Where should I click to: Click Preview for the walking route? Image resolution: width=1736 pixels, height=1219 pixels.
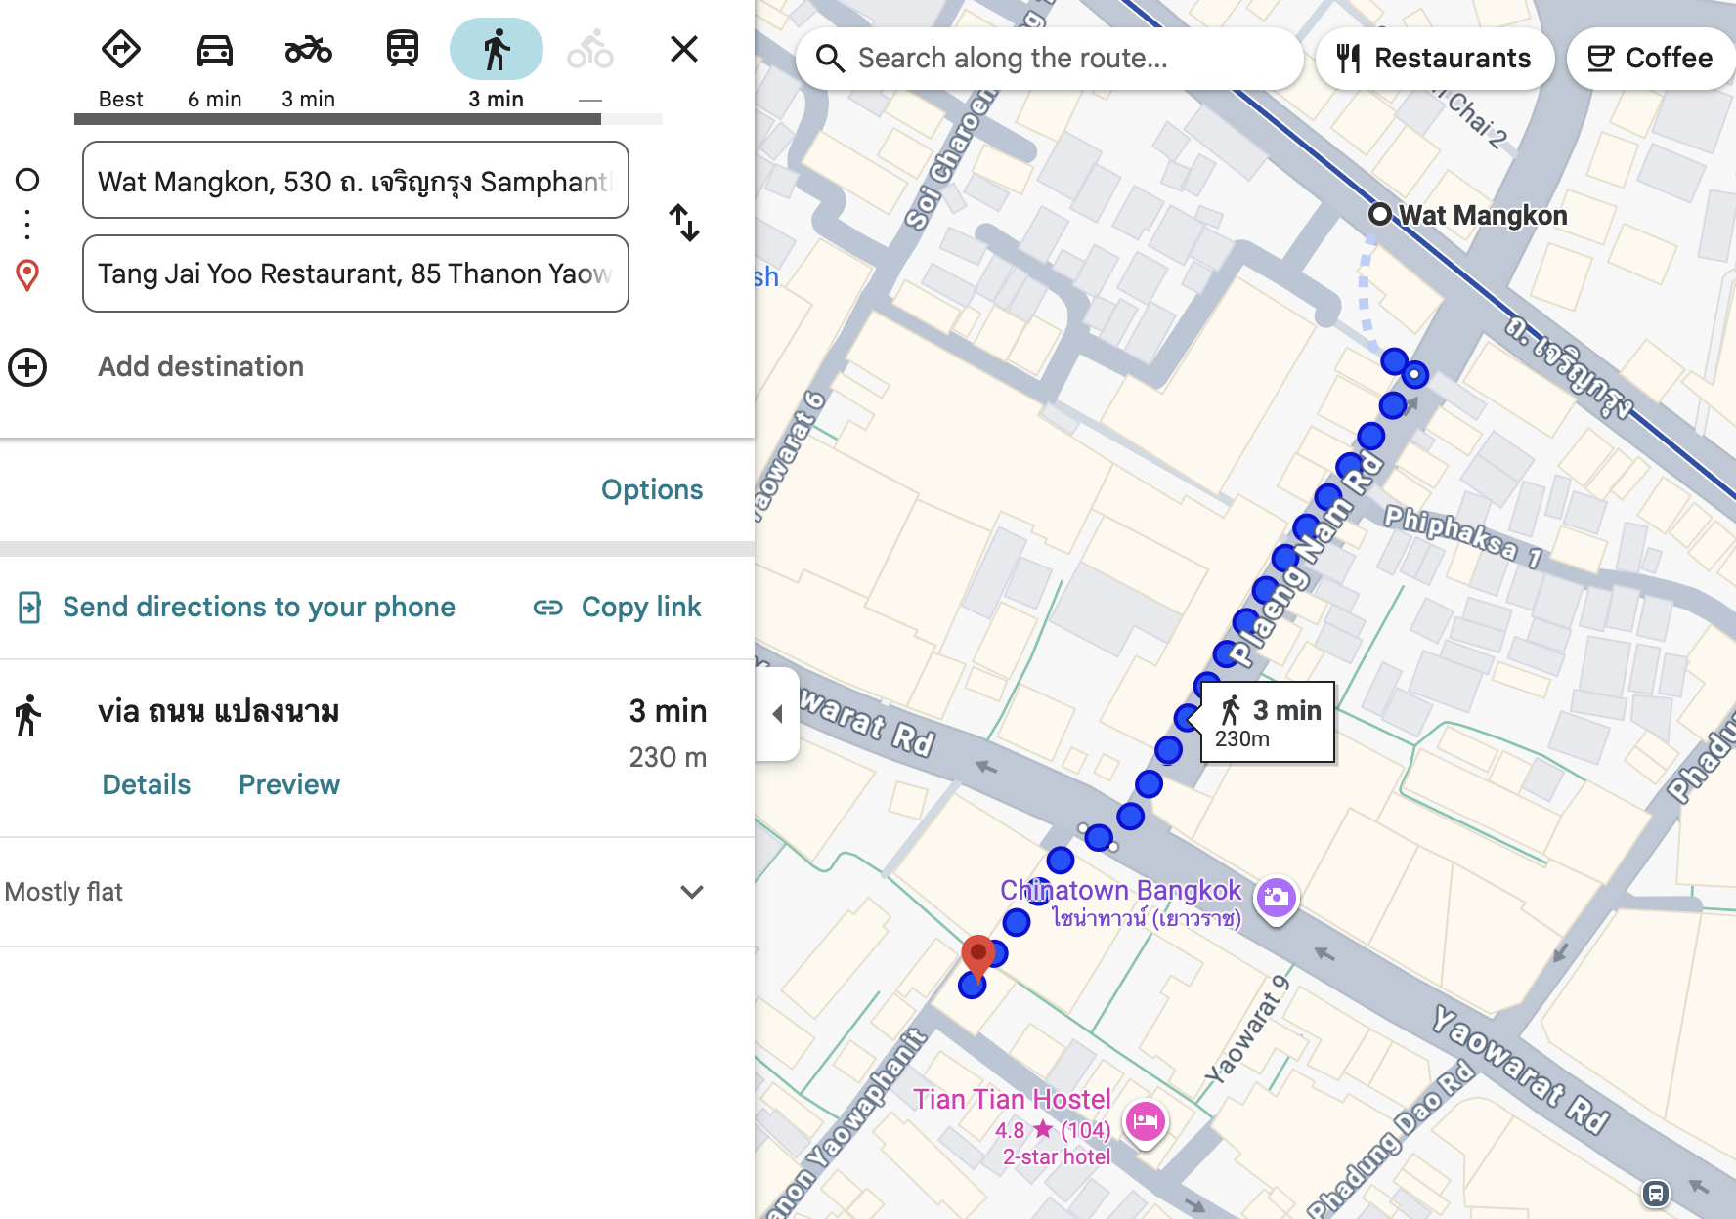coord(289,784)
